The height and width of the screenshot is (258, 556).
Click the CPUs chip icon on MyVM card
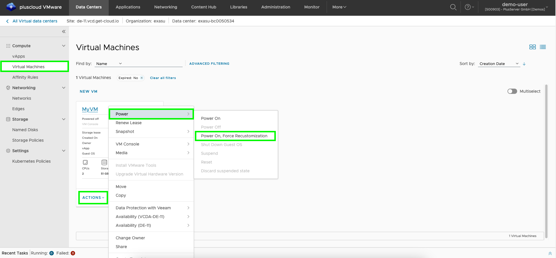(85, 162)
